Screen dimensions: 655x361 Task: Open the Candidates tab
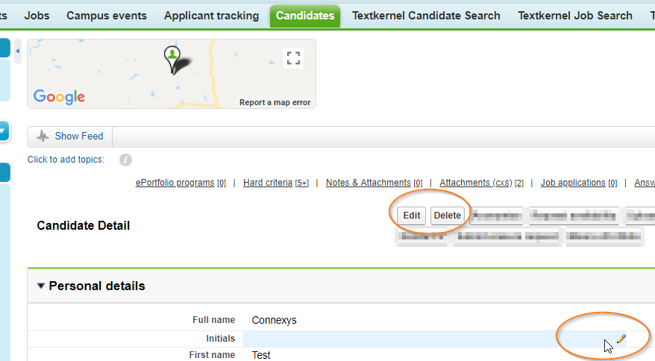pyautogui.click(x=305, y=16)
